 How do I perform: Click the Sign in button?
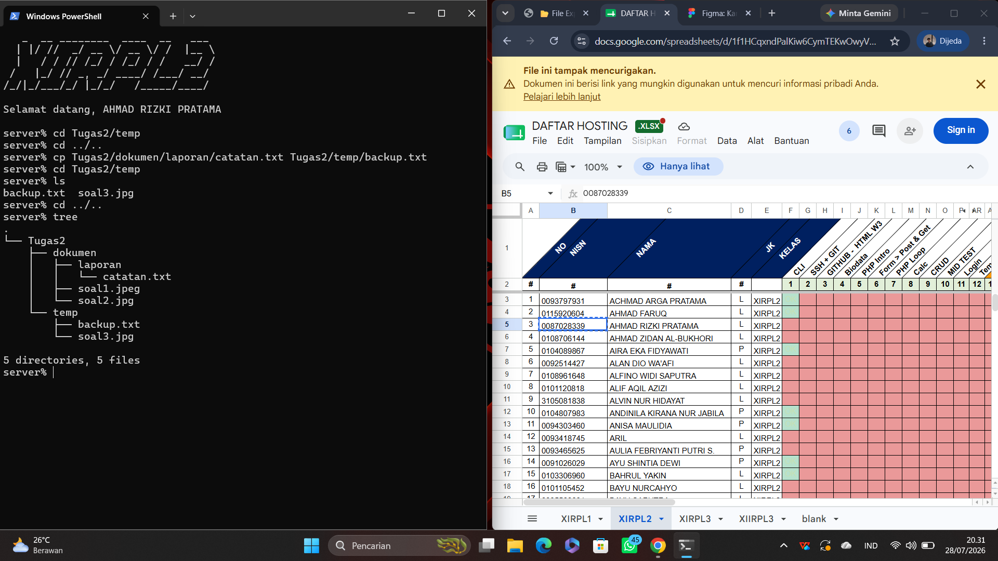click(x=961, y=130)
